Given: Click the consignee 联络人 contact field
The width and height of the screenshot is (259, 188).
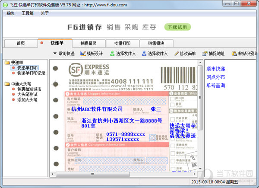Looking at the screenshot, I should pos(157,160).
